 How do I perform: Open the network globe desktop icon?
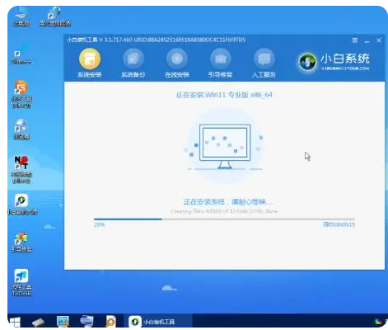pyautogui.click(x=55, y=17)
